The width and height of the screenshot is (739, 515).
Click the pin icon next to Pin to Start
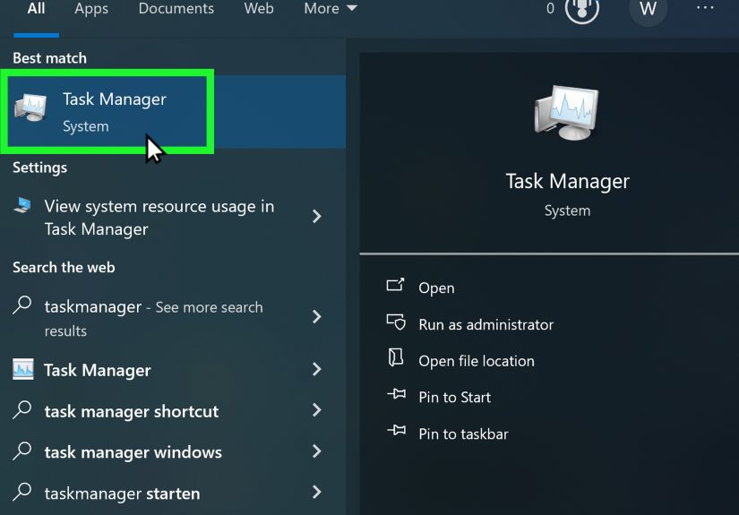coord(396,394)
